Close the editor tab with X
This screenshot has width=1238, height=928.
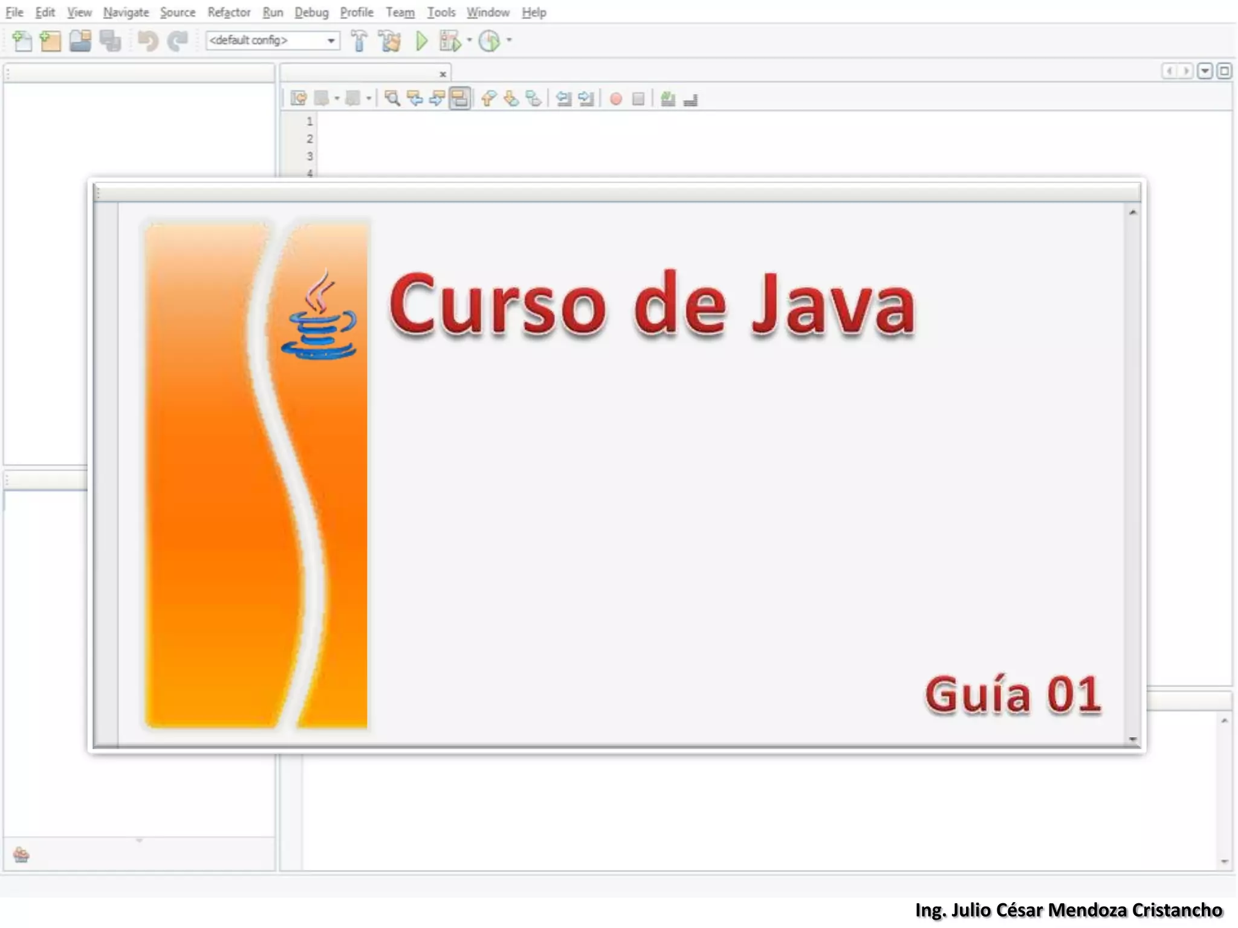click(443, 74)
